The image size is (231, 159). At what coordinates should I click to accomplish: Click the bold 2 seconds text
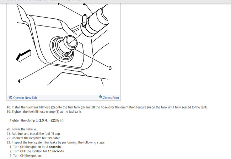(53, 147)
